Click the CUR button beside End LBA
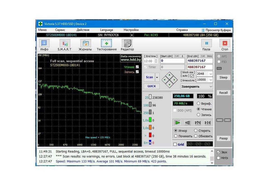This screenshot has width=277, height=196. tap(203, 56)
